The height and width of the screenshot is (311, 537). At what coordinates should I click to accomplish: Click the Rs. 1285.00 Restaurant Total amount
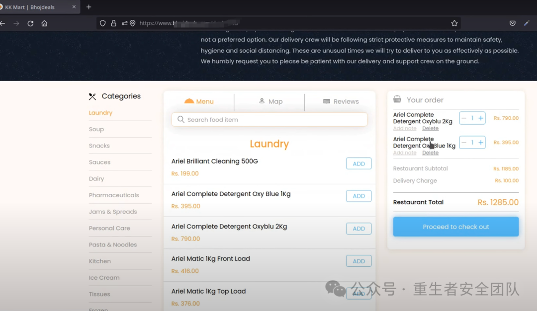pos(498,202)
